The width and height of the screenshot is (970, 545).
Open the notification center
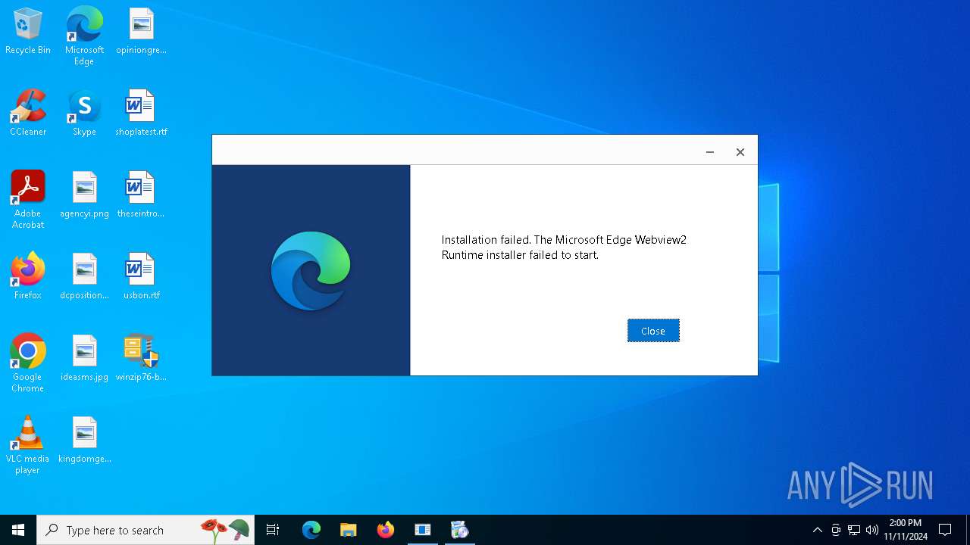945,530
